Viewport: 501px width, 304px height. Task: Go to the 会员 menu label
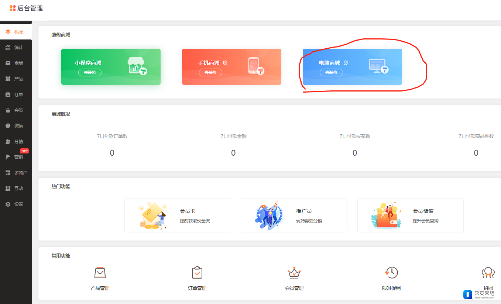tap(18, 110)
